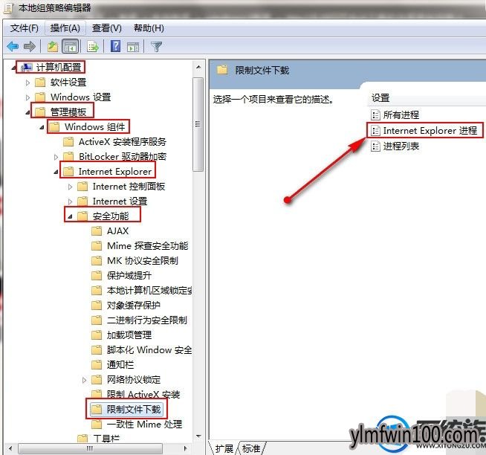The image size is (486, 455).
Task: Click the Filter funnel toolbar icon
Action: point(156,47)
